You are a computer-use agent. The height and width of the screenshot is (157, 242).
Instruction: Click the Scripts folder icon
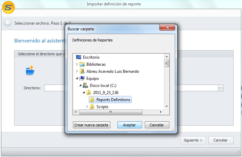pos(92,107)
